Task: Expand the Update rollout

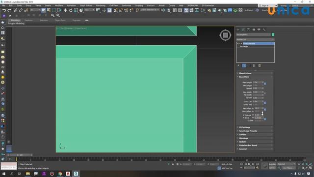Action: pos(255,142)
